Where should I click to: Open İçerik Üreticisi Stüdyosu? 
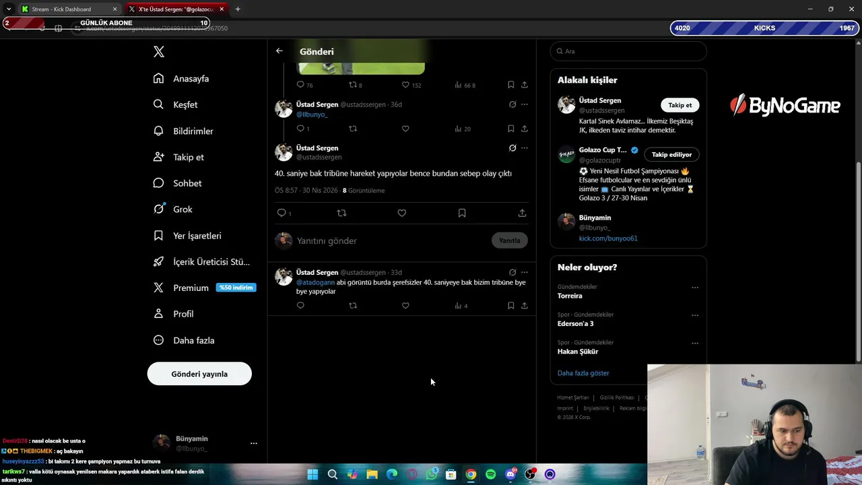click(201, 262)
